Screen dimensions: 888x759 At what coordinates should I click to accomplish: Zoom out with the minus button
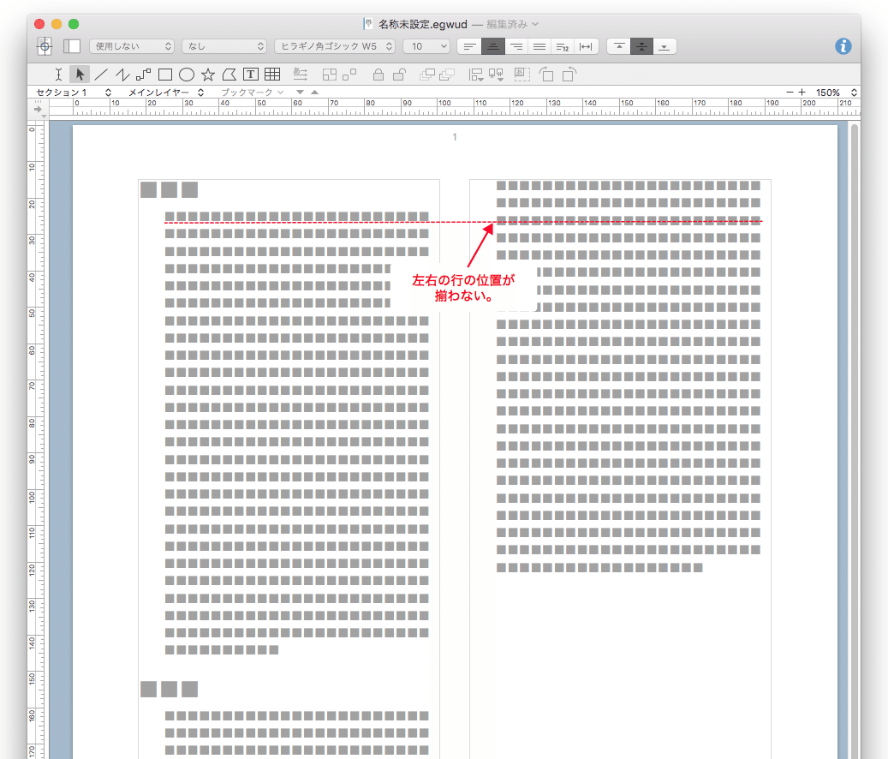click(x=790, y=92)
